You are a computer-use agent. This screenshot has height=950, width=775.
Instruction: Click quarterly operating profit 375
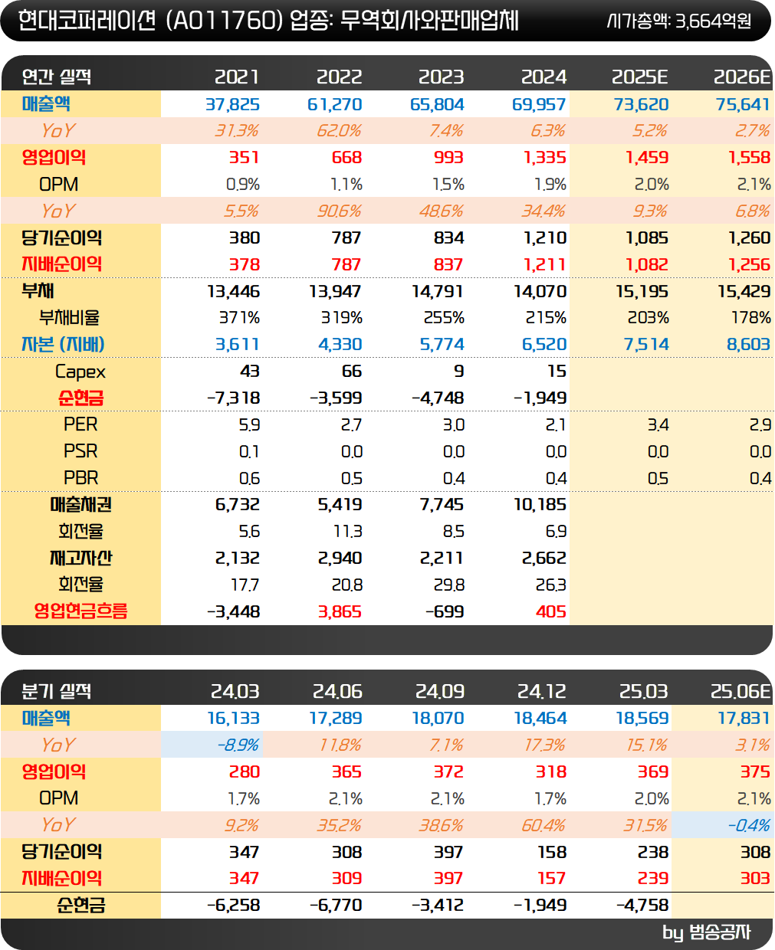pyautogui.click(x=755, y=772)
